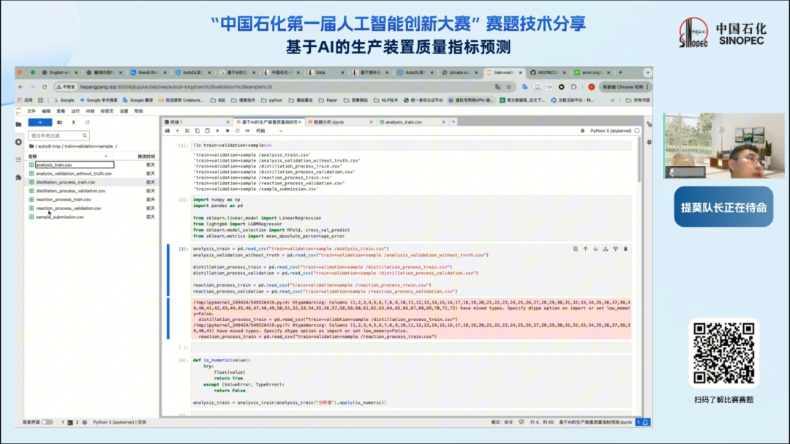Run the selected cell using the play icon
The image size is (790, 444).
point(217,131)
